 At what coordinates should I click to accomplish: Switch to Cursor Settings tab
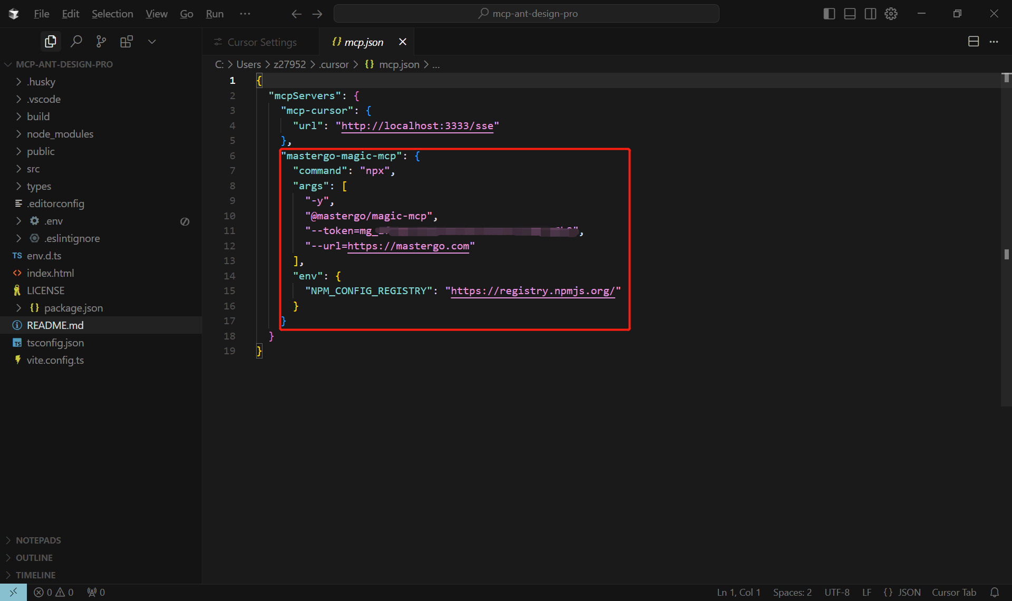[x=260, y=42]
